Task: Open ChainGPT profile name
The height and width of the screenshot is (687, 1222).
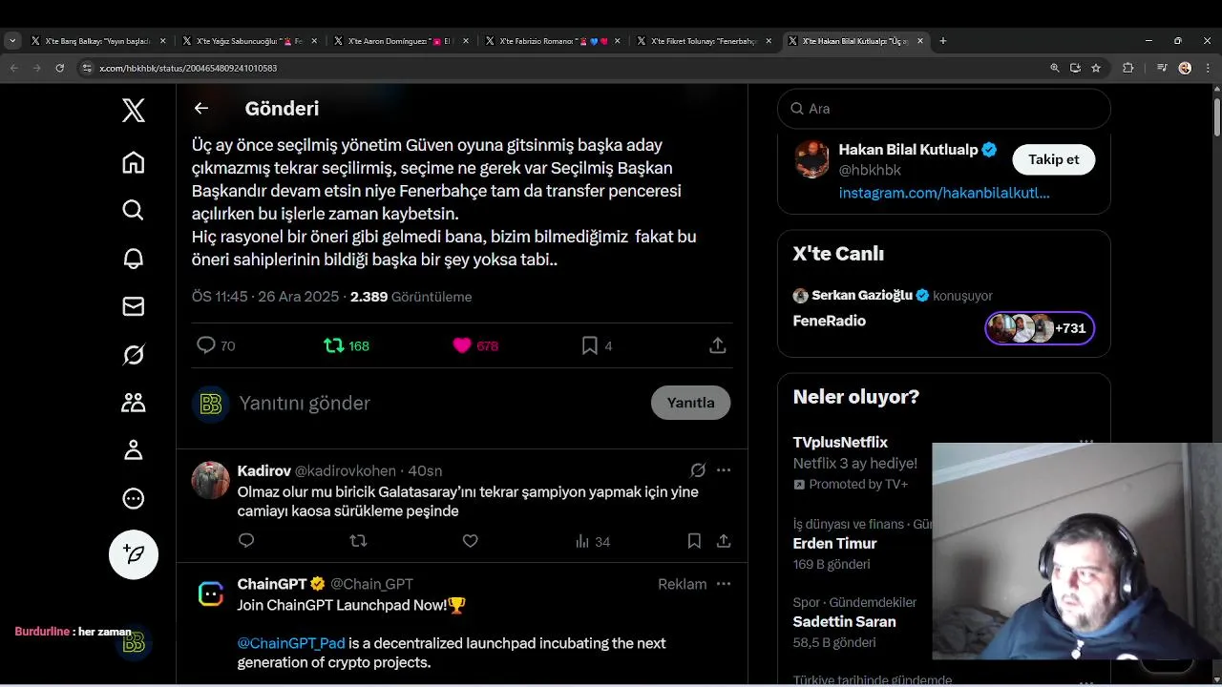Action: click(272, 584)
